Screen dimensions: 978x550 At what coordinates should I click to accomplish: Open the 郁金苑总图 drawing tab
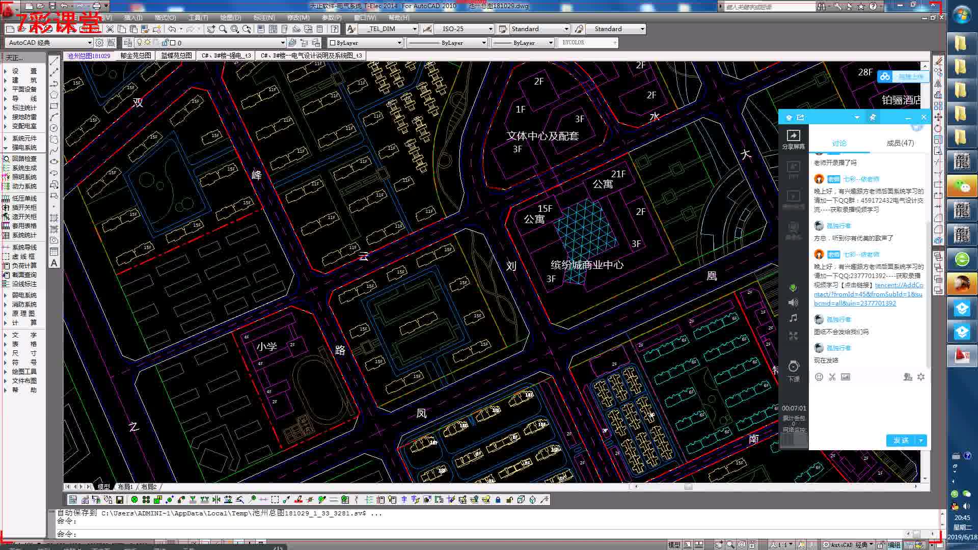point(135,56)
